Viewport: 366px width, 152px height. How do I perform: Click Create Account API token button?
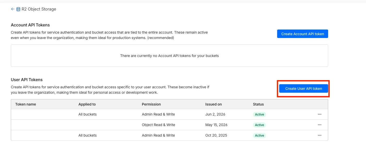[x=303, y=34]
